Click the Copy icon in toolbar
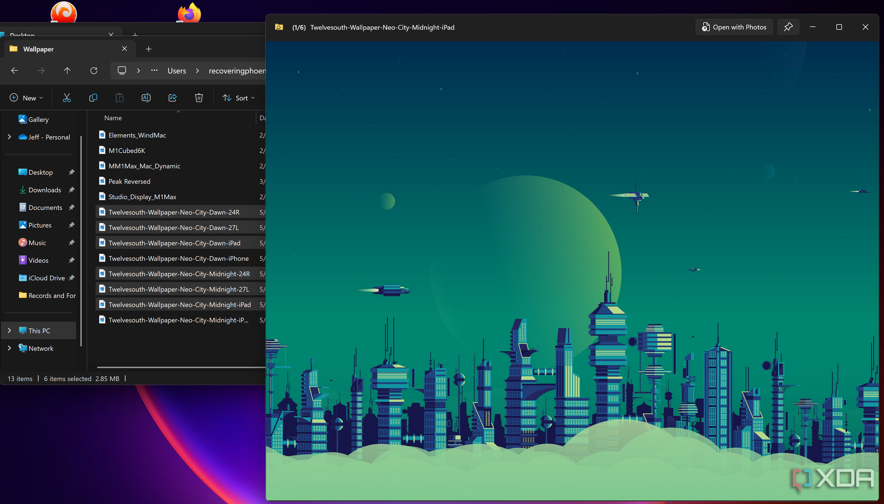The height and width of the screenshot is (504, 884). pos(93,98)
